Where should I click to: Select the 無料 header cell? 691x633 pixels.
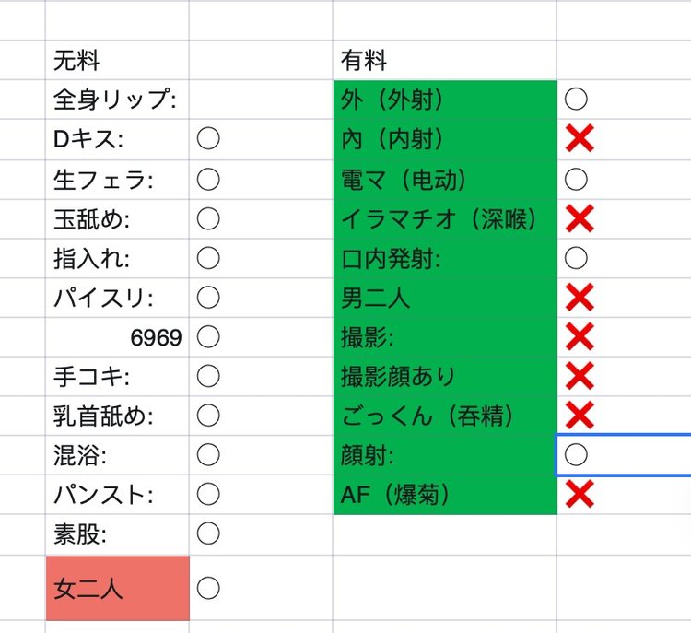click(117, 61)
